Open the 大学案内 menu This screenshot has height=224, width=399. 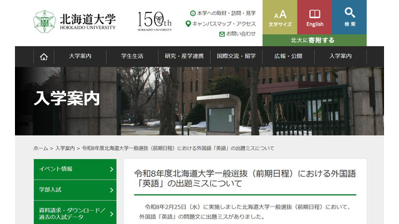[80, 57]
